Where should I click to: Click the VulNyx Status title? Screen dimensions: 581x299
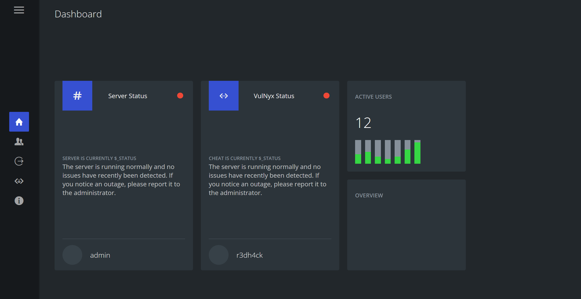point(274,96)
